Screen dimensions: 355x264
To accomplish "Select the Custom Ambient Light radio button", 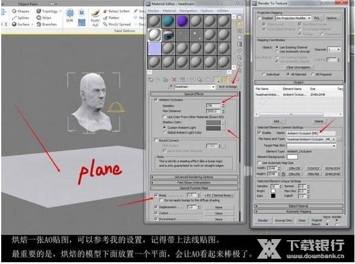I will click(164, 128).
